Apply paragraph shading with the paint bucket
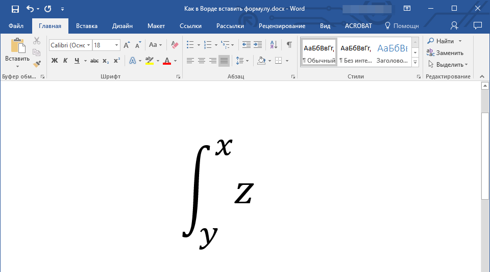The height and width of the screenshot is (272, 490). tap(261, 61)
